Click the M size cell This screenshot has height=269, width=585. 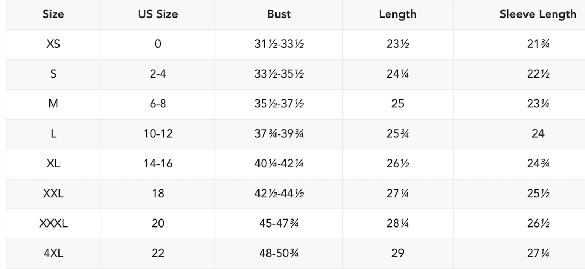(x=53, y=104)
